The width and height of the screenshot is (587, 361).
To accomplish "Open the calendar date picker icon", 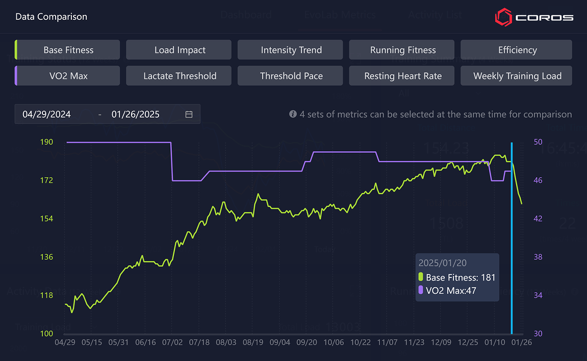I will pyautogui.click(x=189, y=115).
